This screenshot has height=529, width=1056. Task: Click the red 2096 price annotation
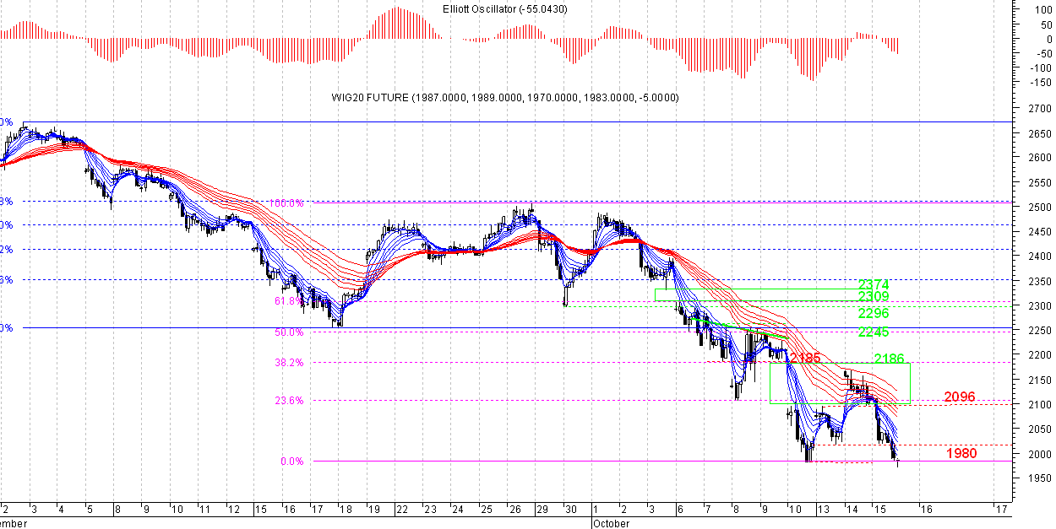pyautogui.click(x=960, y=397)
